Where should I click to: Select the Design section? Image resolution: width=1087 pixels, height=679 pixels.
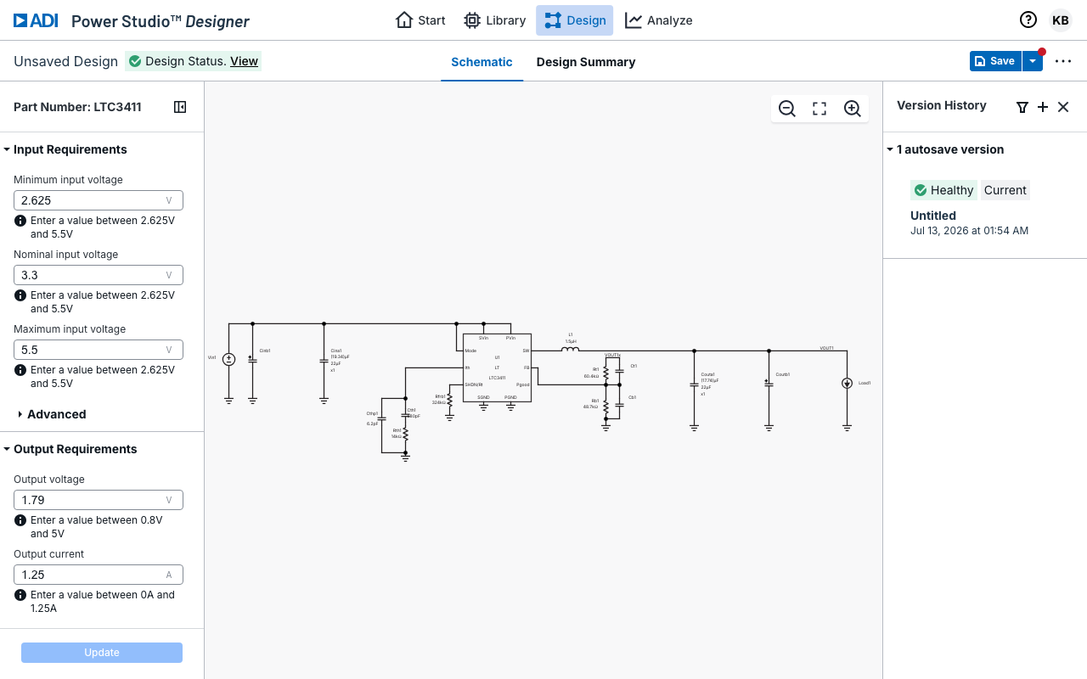tap(574, 20)
